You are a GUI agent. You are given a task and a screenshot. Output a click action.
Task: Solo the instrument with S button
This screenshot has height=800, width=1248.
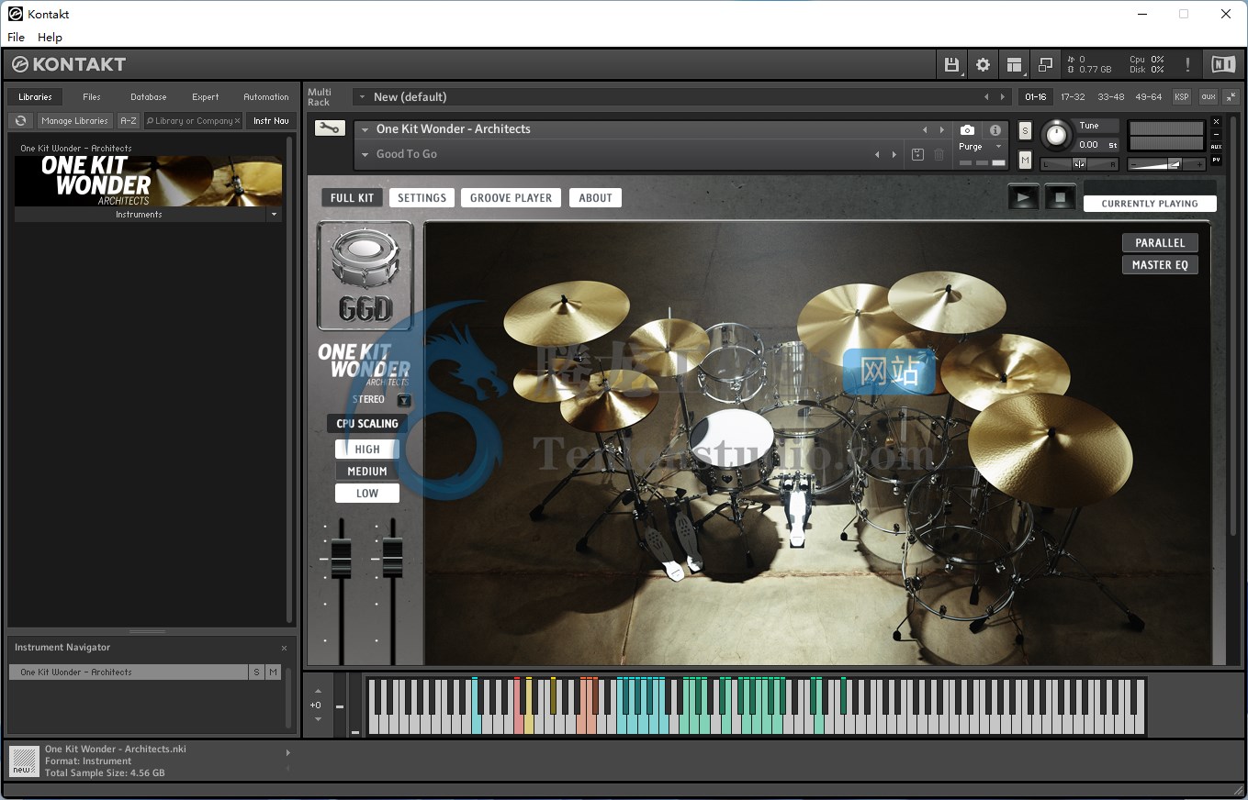pyautogui.click(x=1025, y=130)
